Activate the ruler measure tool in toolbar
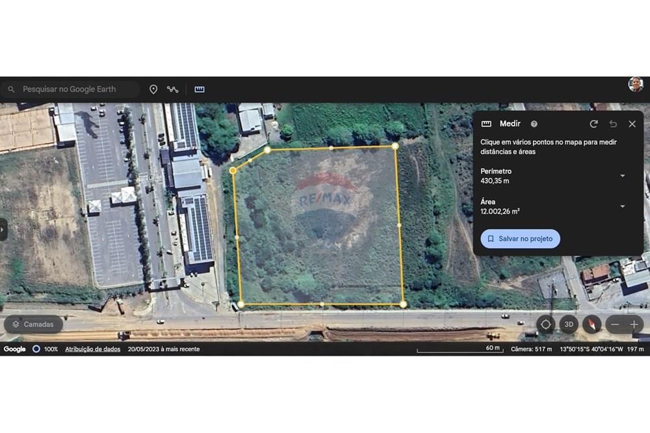Viewport: 650px width, 433px height. (200, 90)
